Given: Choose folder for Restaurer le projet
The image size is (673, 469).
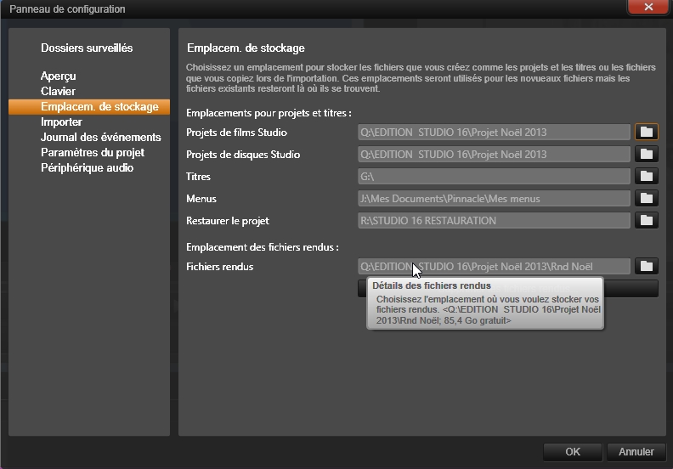Looking at the screenshot, I should 646,221.
